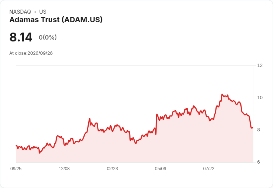Click the At close:2026/09/26 date text
This screenshot has height=188, width=273.
pos(31,53)
